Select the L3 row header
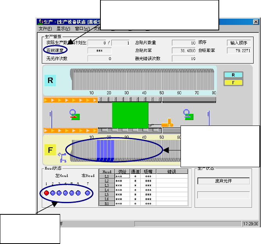Viewport: 261px width, 244px height. [x=107, y=186]
